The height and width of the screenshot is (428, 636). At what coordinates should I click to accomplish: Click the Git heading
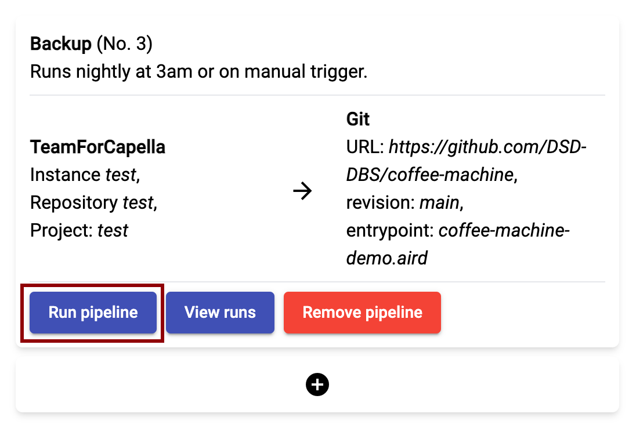click(357, 119)
